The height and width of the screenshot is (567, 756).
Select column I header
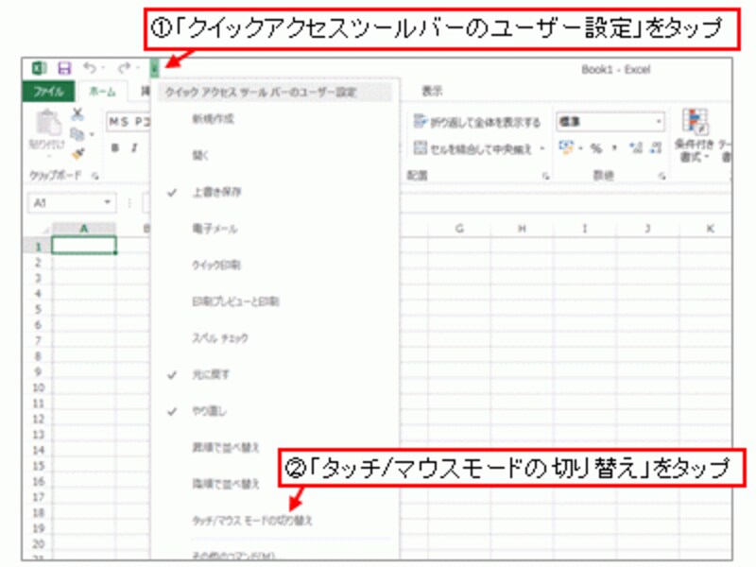tap(585, 229)
